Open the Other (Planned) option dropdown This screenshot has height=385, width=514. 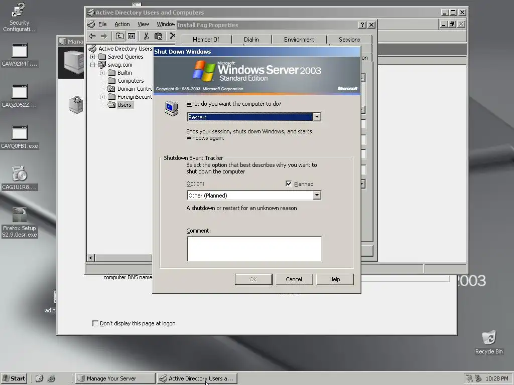tap(317, 196)
